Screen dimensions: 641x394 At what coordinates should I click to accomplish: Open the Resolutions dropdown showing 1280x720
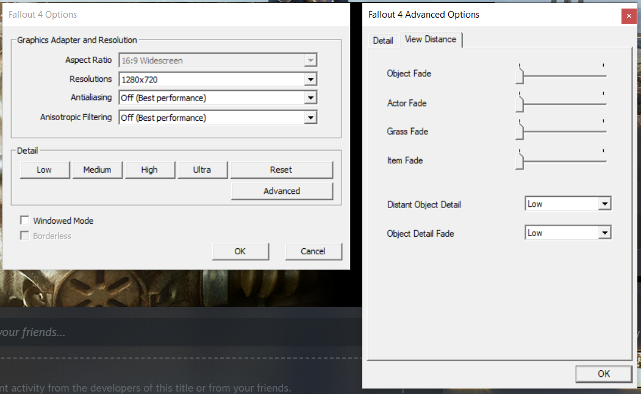click(310, 79)
